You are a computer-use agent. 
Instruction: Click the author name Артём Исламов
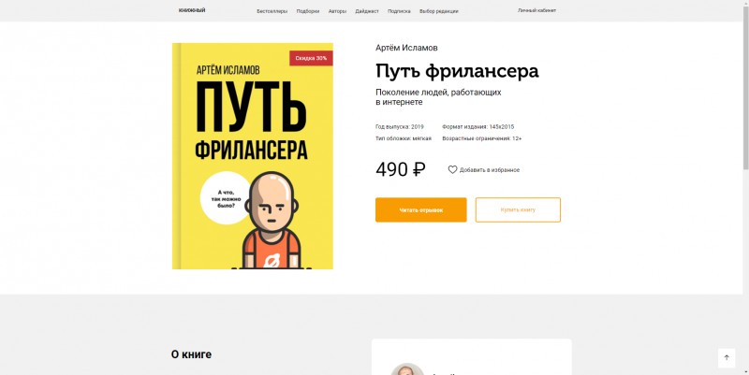[x=406, y=48]
